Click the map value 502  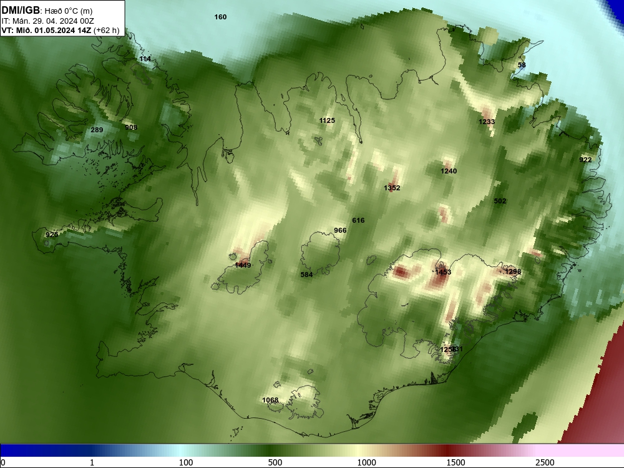500,201
